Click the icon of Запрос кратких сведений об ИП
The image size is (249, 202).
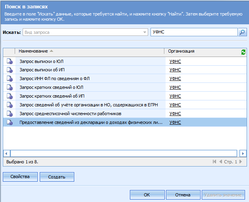[x=9, y=96]
